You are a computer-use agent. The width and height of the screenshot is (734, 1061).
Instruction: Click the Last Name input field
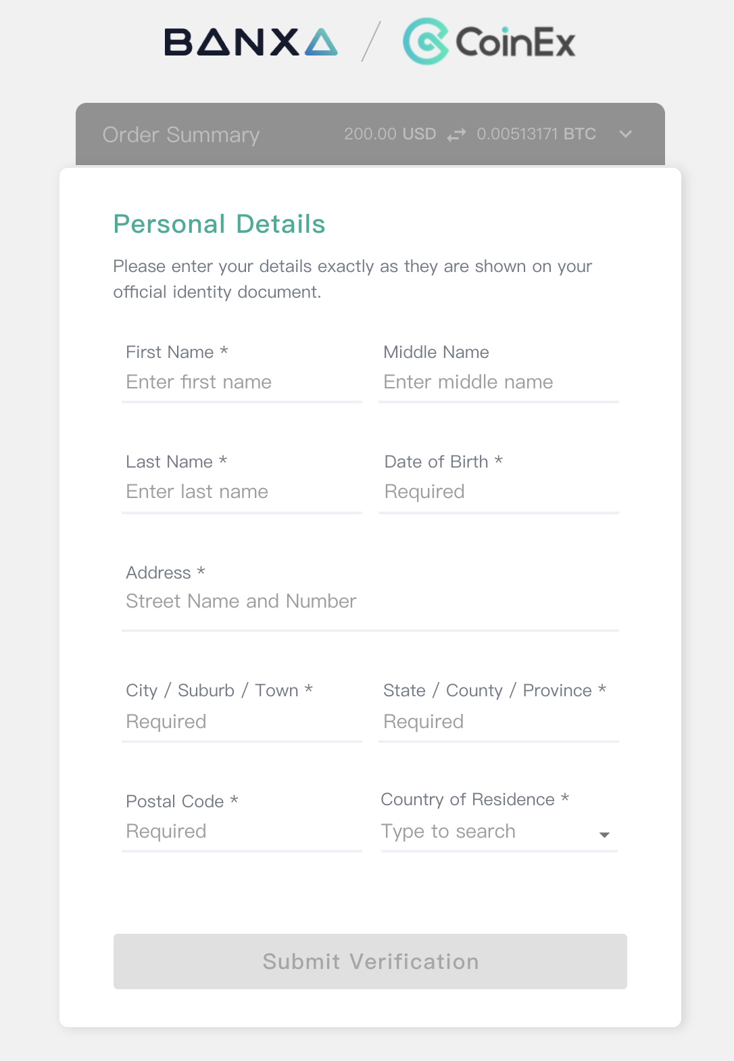coord(242,492)
